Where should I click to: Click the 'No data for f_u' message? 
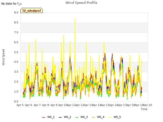tap(11, 4)
